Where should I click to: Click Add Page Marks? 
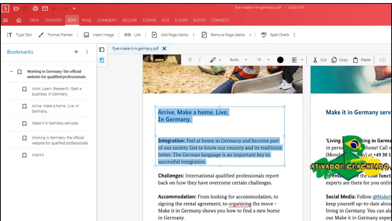coord(170,35)
